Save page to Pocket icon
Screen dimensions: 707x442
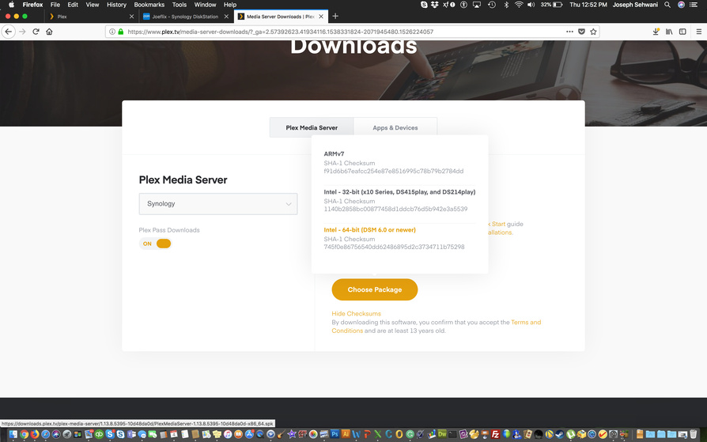(x=581, y=32)
